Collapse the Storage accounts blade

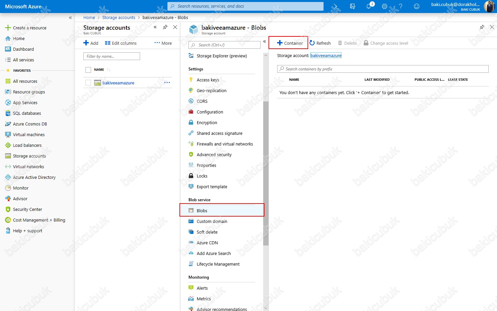(155, 27)
